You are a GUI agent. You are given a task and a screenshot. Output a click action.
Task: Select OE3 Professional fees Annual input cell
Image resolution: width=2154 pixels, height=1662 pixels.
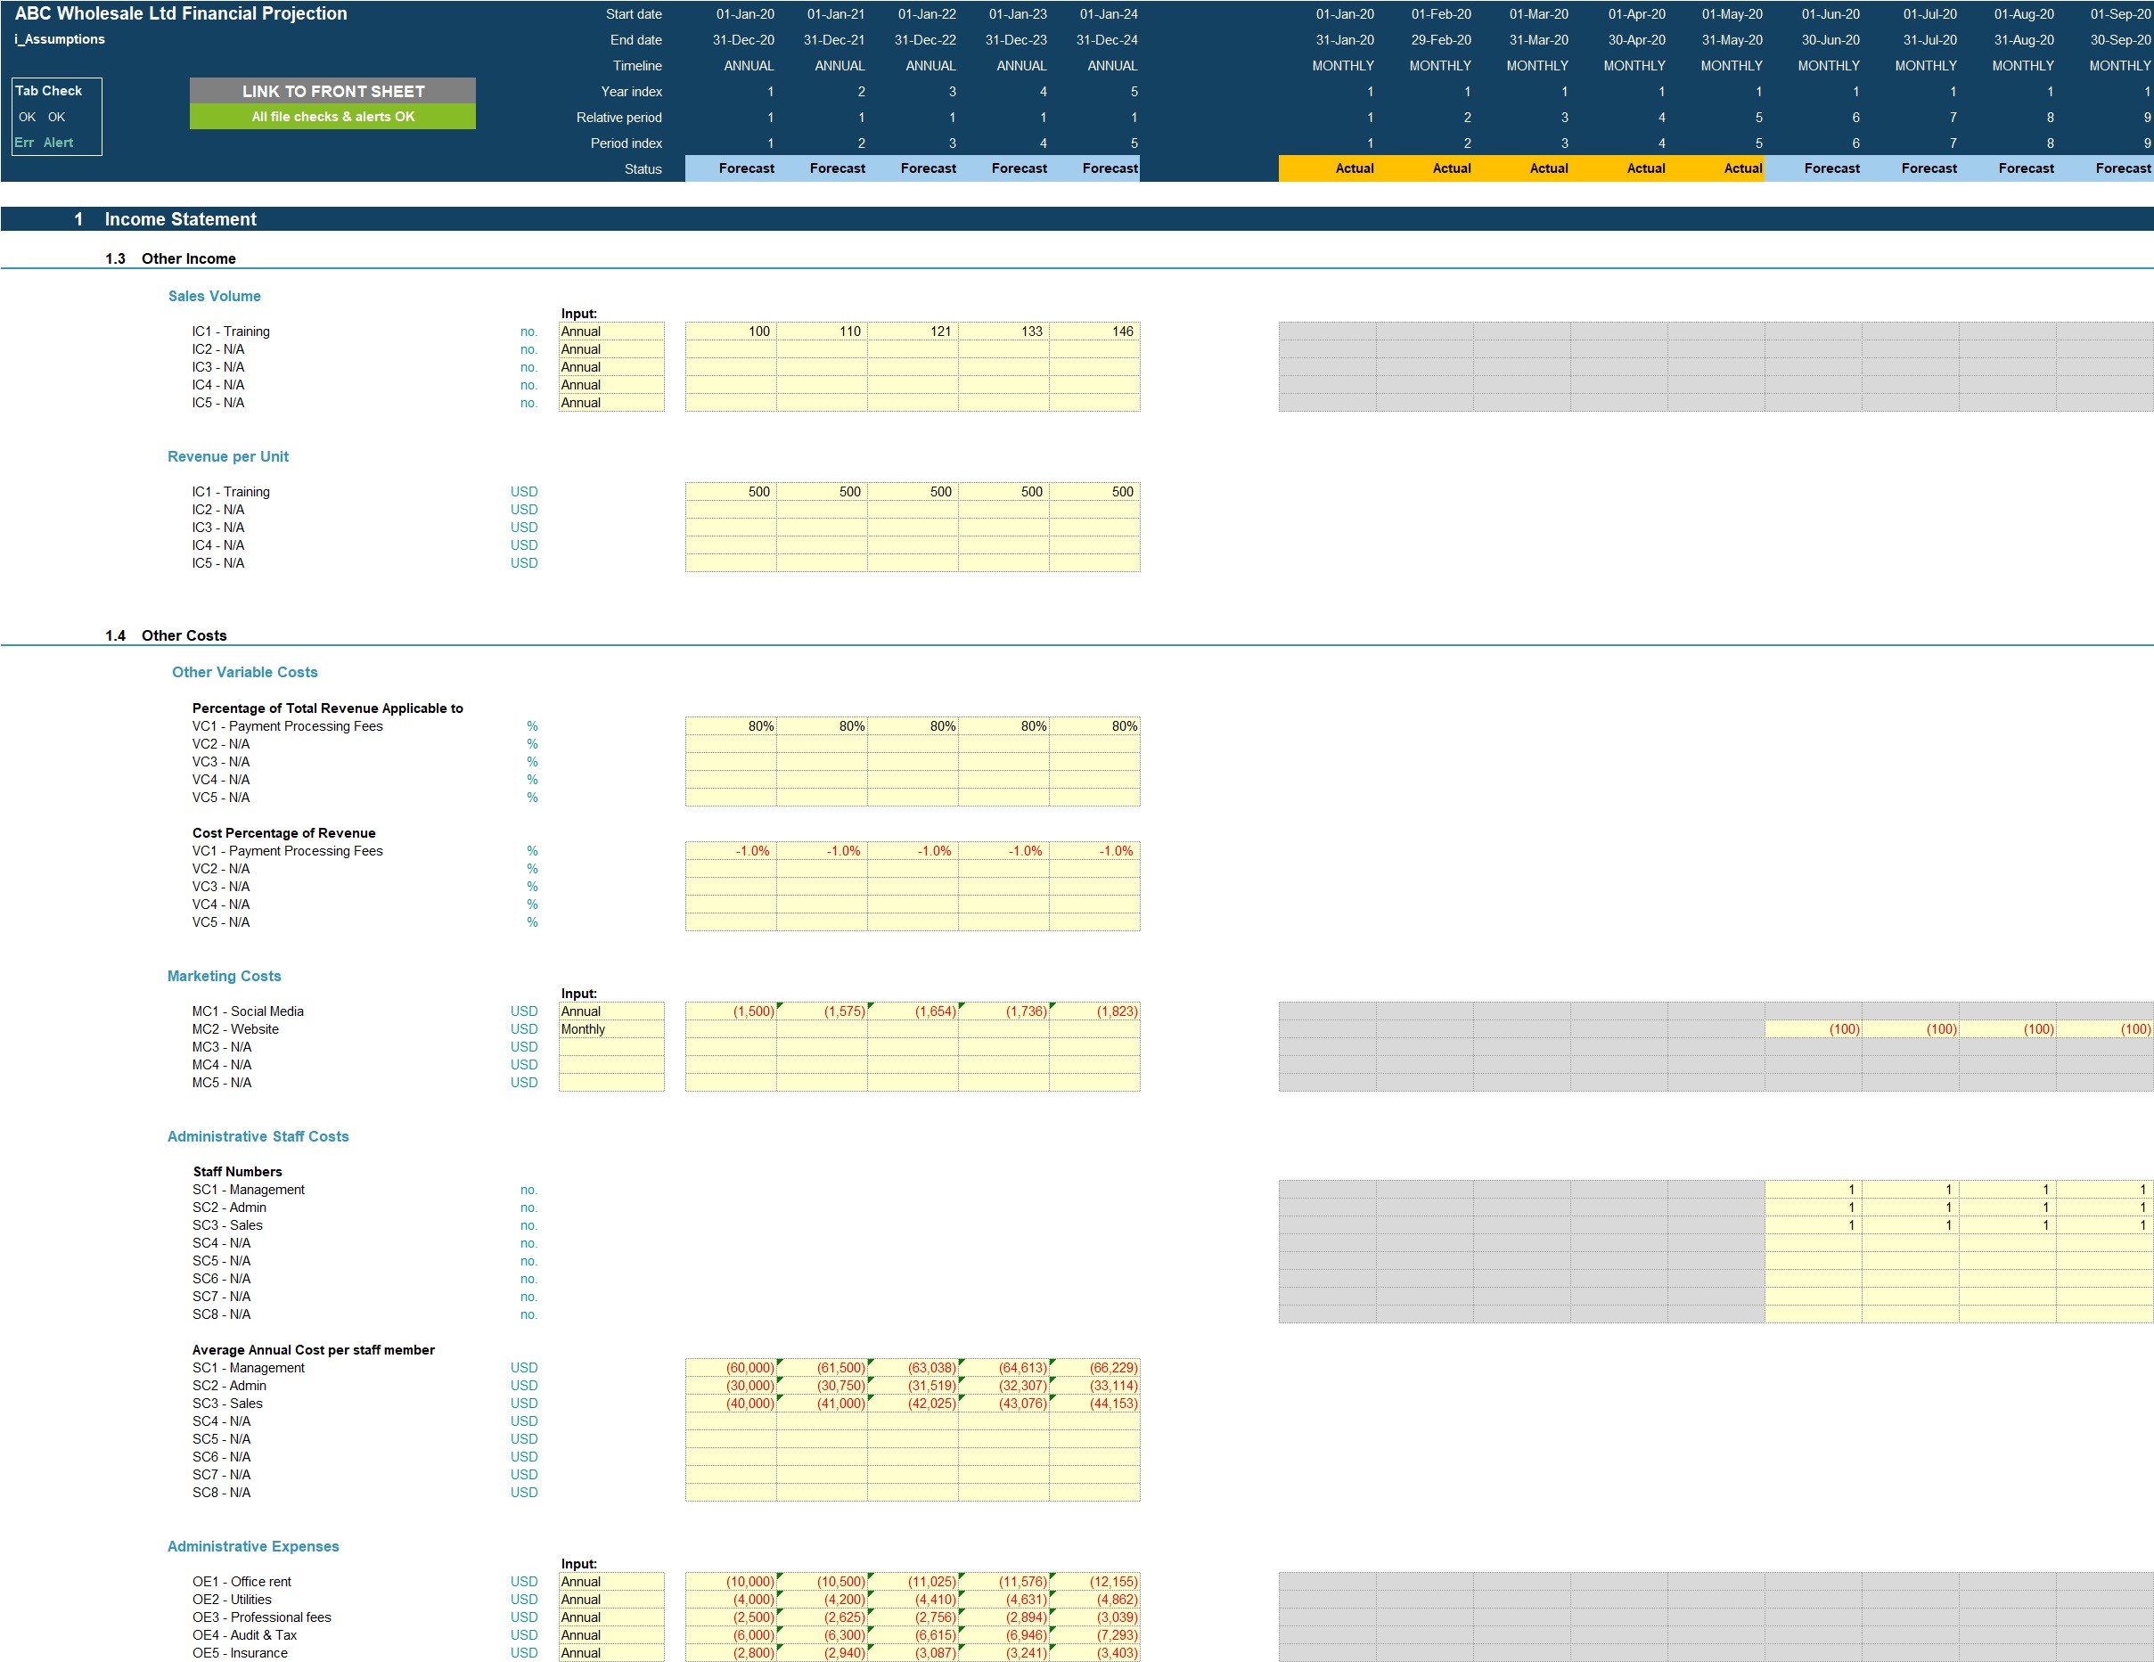(611, 1617)
